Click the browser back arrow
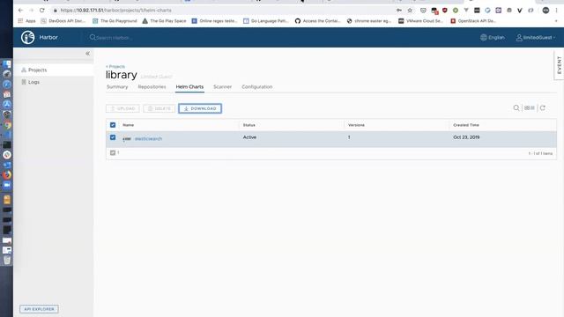564x317 pixels. (x=20, y=11)
